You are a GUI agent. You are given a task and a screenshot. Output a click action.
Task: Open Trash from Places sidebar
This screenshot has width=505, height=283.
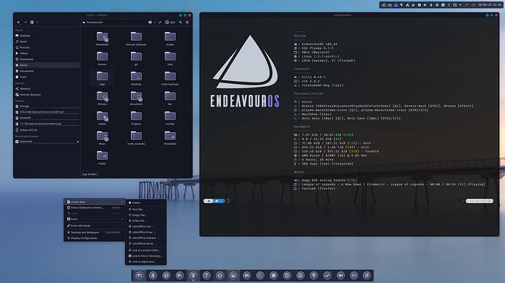click(x=47, y=77)
